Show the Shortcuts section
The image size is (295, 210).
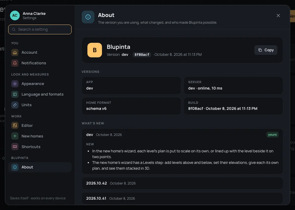(40, 147)
